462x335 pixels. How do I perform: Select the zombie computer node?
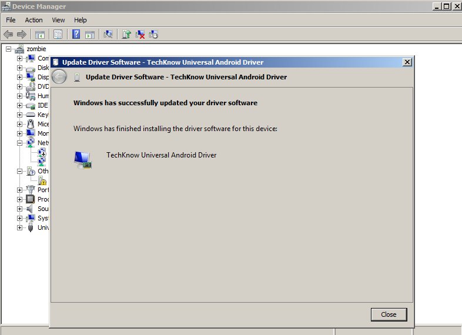tap(36, 49)
